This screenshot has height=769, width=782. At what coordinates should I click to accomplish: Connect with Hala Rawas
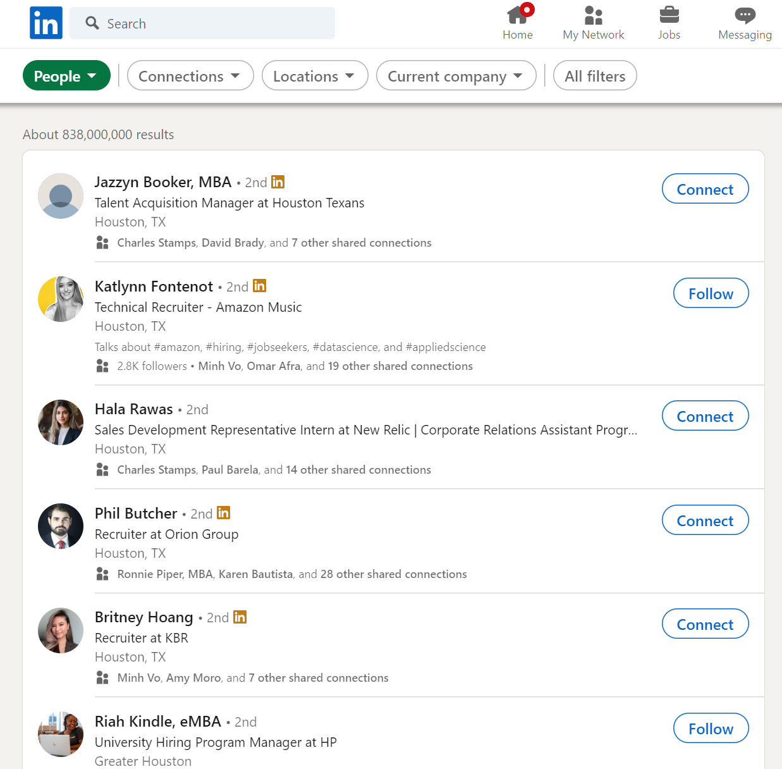click(705, 415)
